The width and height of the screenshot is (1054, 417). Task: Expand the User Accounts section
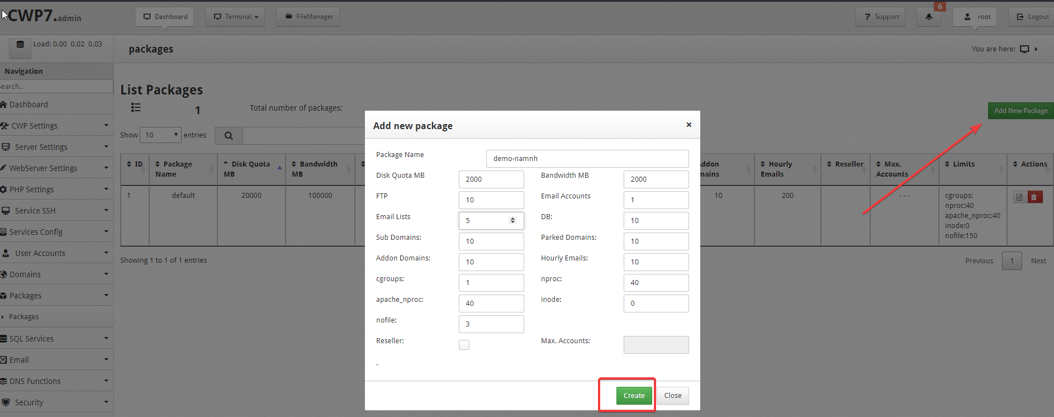(56, 253)
